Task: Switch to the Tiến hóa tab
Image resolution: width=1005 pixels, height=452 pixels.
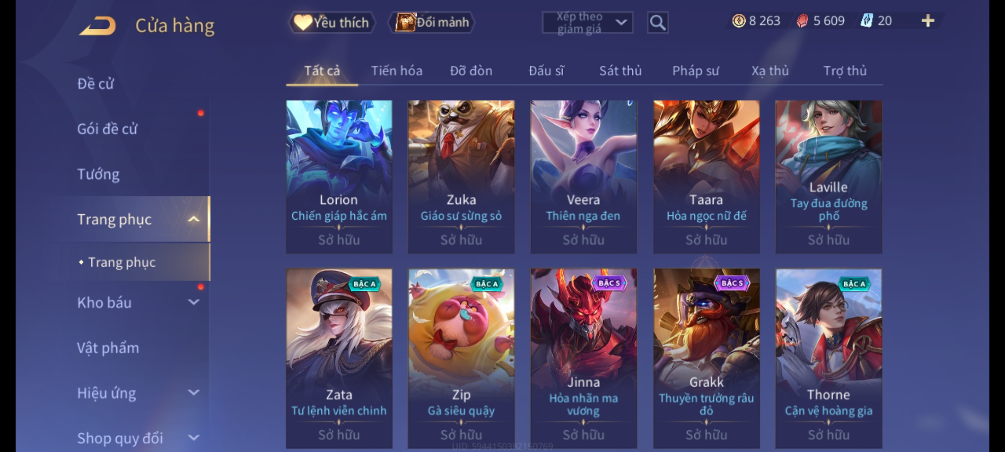Action: tap(397, 71)
